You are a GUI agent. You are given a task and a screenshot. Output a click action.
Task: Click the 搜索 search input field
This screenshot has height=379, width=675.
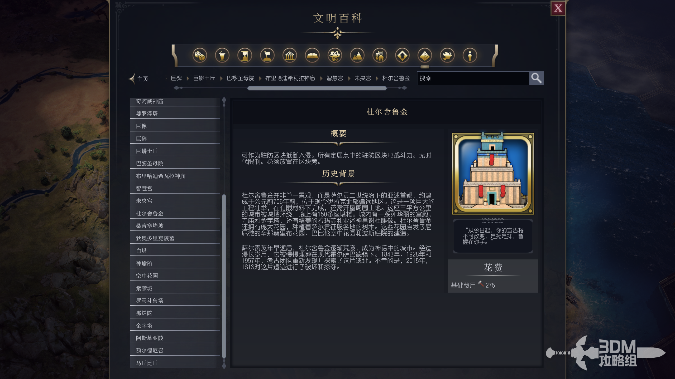point(473,78)
